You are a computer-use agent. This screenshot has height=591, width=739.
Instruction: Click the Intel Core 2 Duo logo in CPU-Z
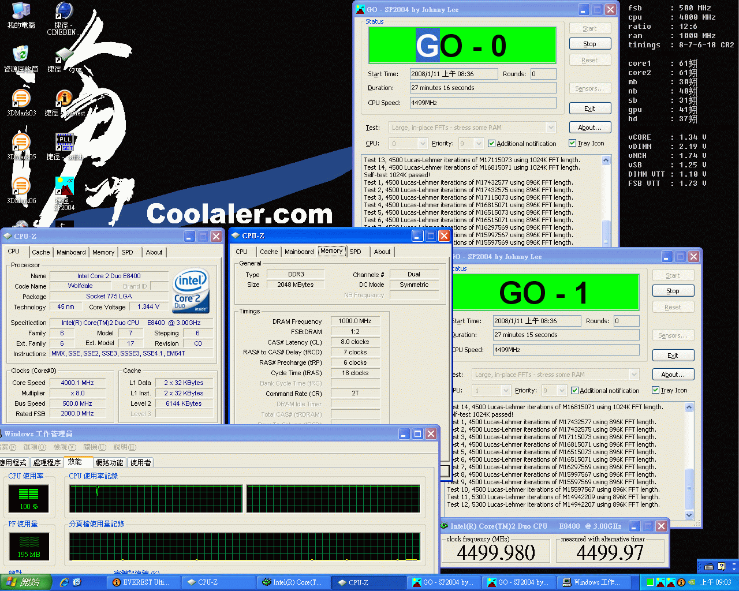coord(191,290)
